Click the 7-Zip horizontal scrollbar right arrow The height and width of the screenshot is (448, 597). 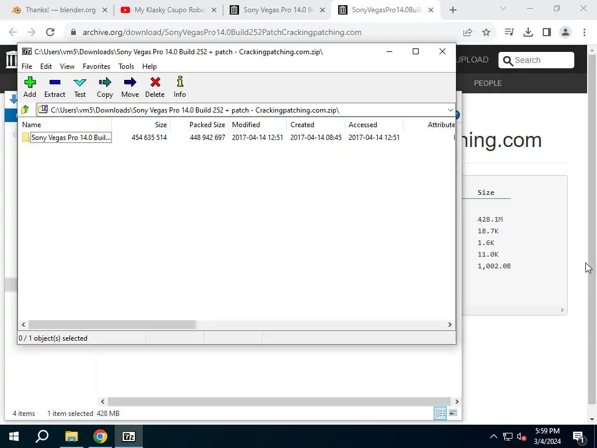click(x=450, y=324)
